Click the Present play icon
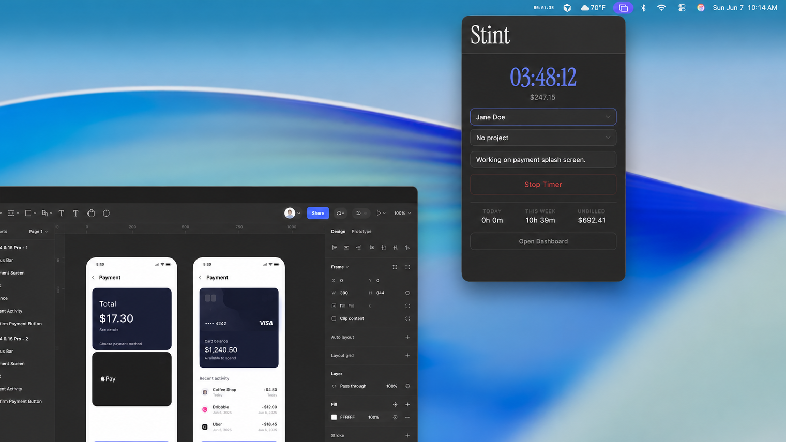Image resolution: width=786 pixels, height=442 pixels. (x=379, y=213)
